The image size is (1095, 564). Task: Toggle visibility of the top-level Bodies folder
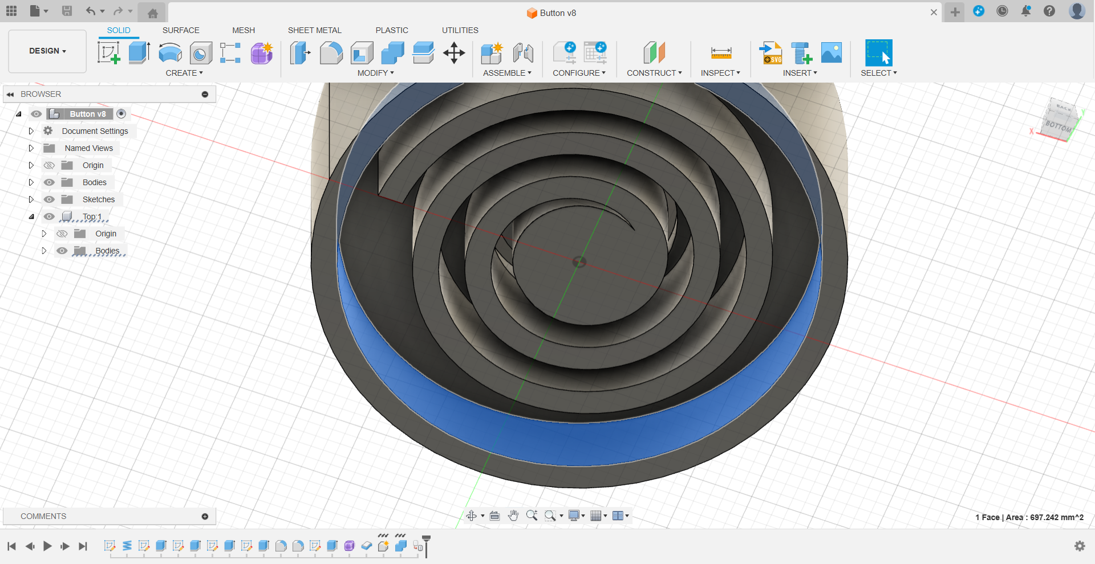click(50, 182)
